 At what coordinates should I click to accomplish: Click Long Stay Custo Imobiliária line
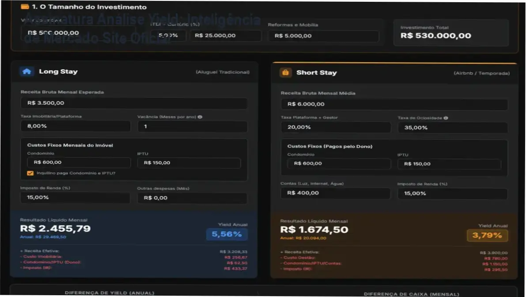[134, 257]
